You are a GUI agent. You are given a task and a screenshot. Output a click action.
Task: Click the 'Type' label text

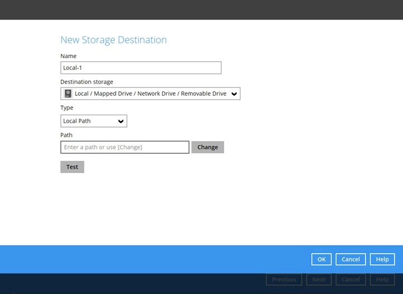point(67,108)
